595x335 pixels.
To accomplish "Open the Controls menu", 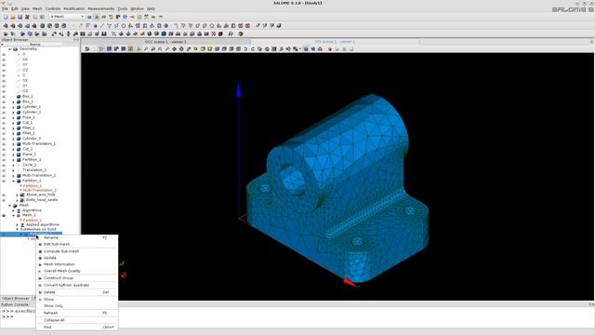I will click(x=53, y=8).
